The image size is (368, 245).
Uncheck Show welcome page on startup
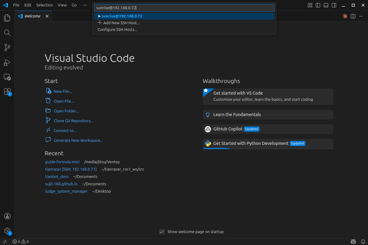(x=162, y=232)
